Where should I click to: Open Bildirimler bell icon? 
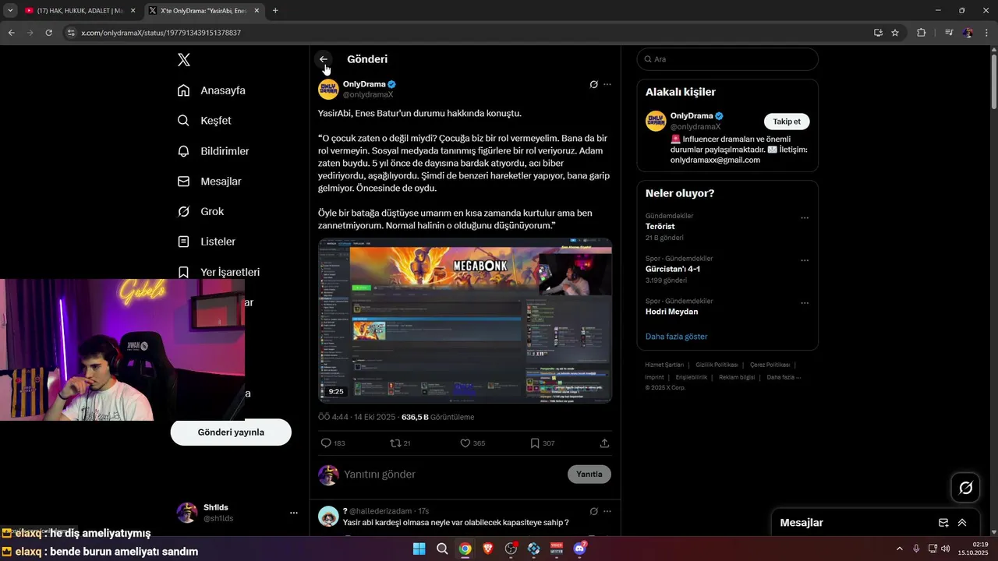(184, 151)
